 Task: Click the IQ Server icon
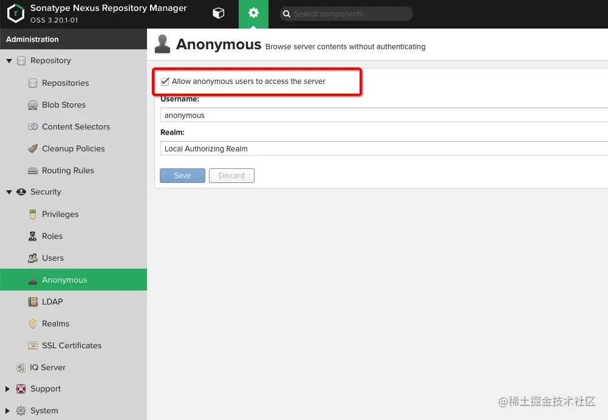pyautogui.click(x=21, y=367)
